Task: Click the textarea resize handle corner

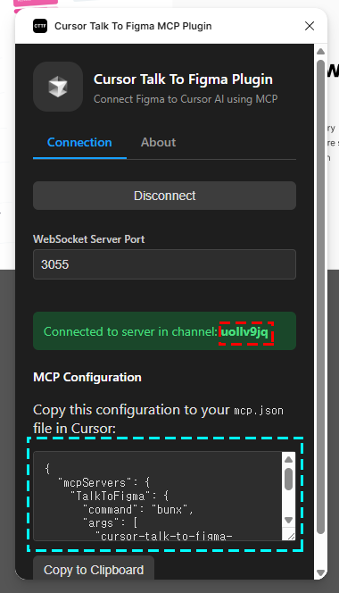Action: point(291,536)
